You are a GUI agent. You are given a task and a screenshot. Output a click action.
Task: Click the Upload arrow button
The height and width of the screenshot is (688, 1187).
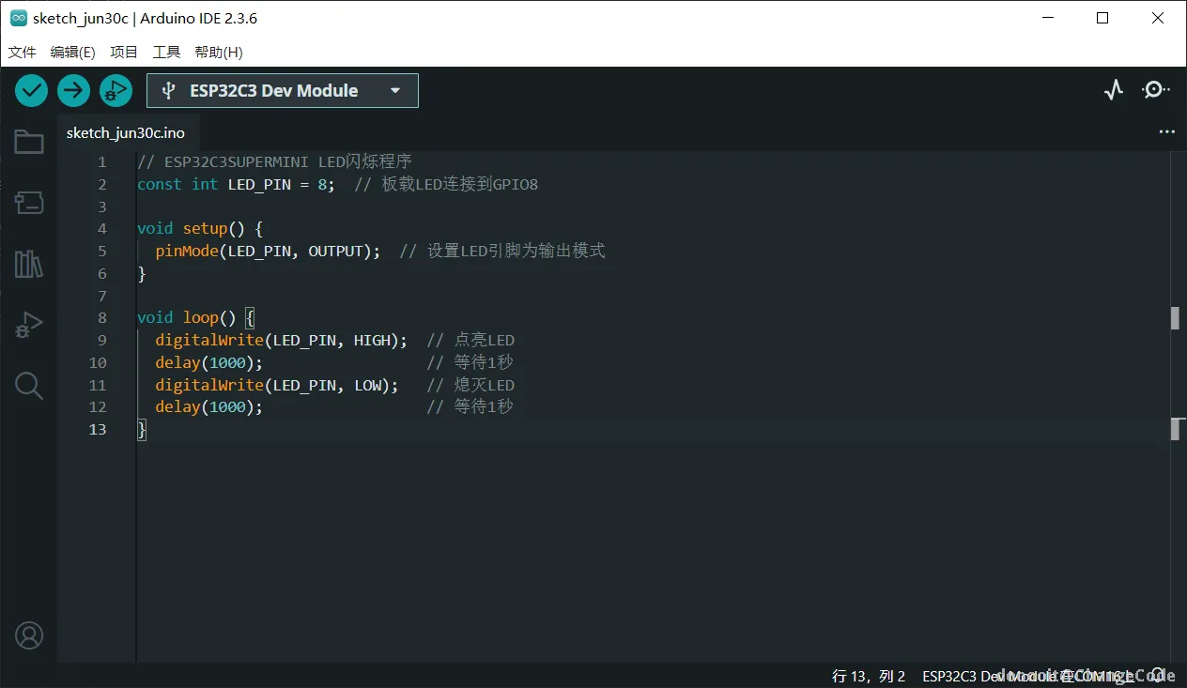coord(73,90)
